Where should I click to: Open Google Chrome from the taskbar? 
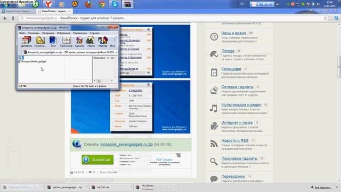(102, 4)
